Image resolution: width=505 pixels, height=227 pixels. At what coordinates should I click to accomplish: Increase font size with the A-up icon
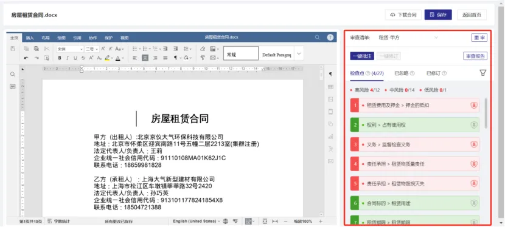pyautogui.click(x=103, y=49)
